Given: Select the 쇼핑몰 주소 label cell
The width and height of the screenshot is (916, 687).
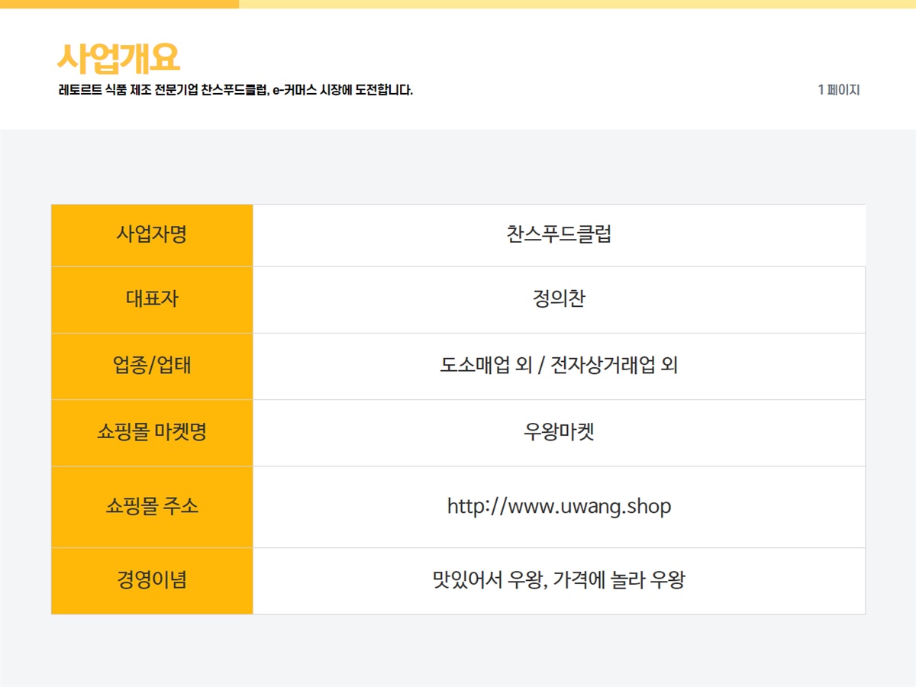Looking at the screenshot, I should pyautogui.click(x=152, y=507).
